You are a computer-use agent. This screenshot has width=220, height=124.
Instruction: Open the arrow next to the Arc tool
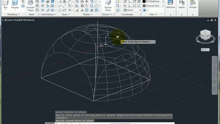73,1
